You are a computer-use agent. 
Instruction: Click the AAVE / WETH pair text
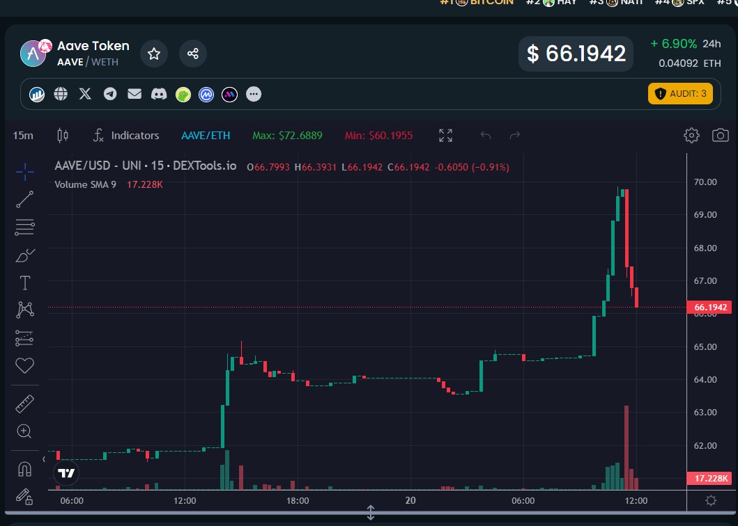(x=88, y=62)
